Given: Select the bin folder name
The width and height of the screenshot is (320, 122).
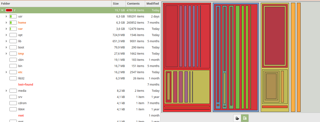Looking at the screenshot, I should tap(20, 66).
